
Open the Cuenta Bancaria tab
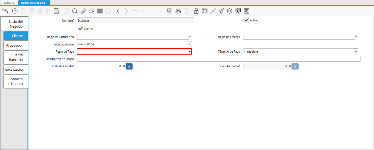coord(16,57)
